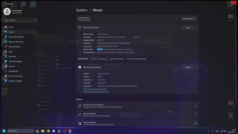Open the Remote desktop settings row
The height and width of the screenshot is (134, 238).
point(137,115)
